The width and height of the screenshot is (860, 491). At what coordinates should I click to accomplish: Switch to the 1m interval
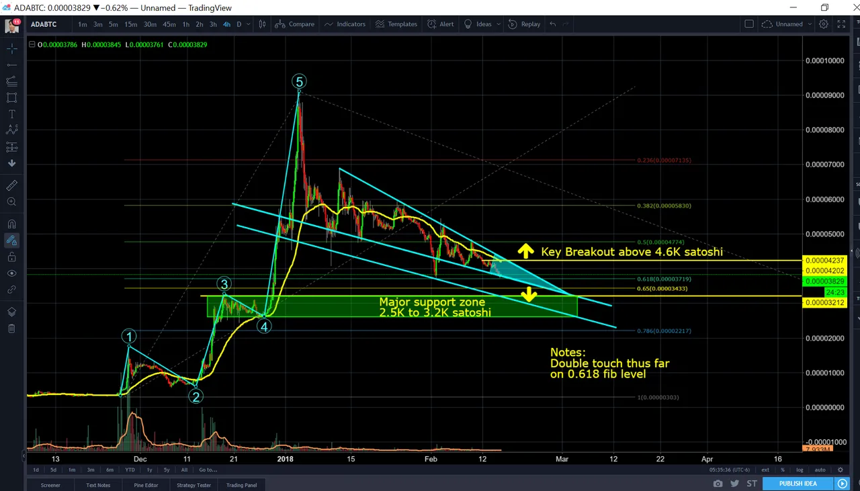[82, 24]
